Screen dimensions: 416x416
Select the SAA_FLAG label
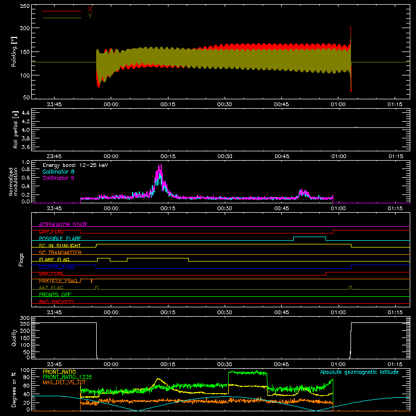51,274
